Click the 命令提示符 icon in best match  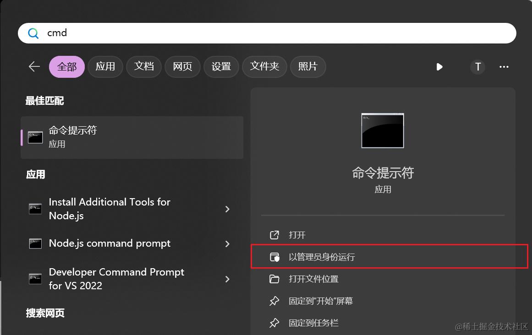pyautogui.click(x=35, y=137)
